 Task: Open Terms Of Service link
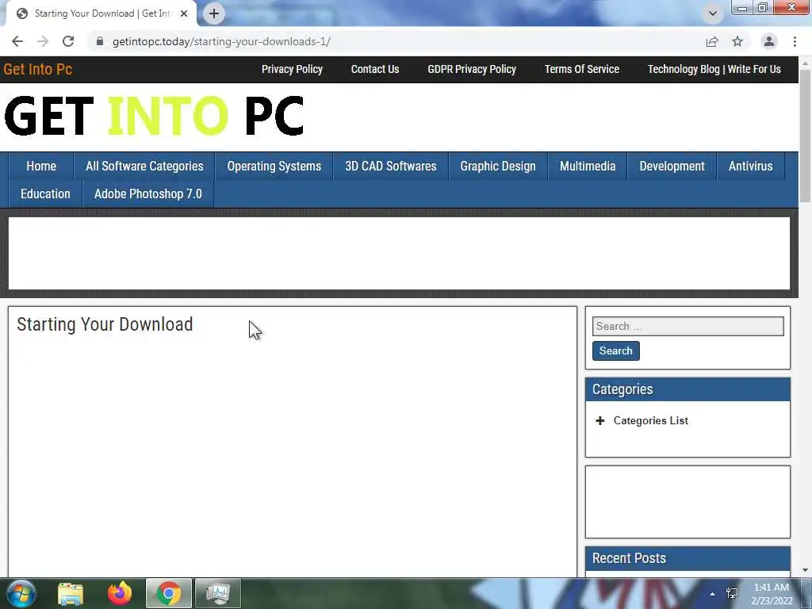click(x=581, y=70)
